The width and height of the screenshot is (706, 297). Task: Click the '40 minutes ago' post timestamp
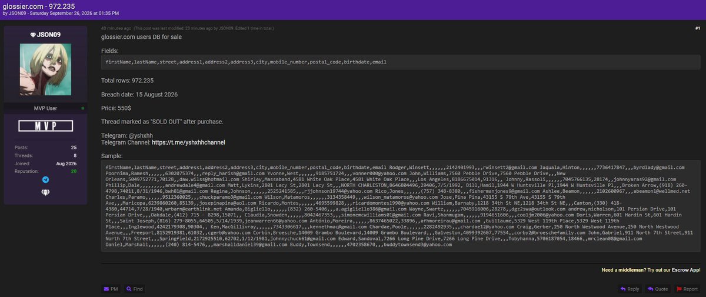tap(115, 28)
